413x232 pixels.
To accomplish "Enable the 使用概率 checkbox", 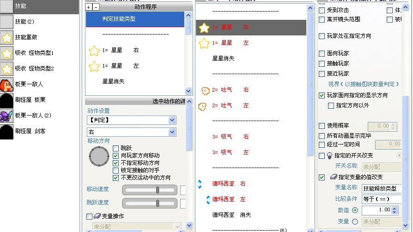I will click(322, 126).
